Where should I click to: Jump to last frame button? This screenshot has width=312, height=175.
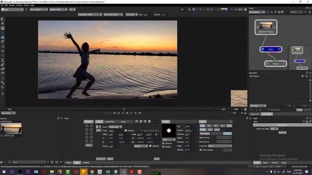point(140,113)
